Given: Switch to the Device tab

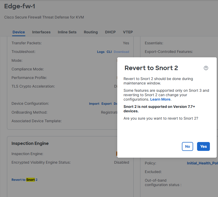Looking at the screenshot, I should coord(19,32).
